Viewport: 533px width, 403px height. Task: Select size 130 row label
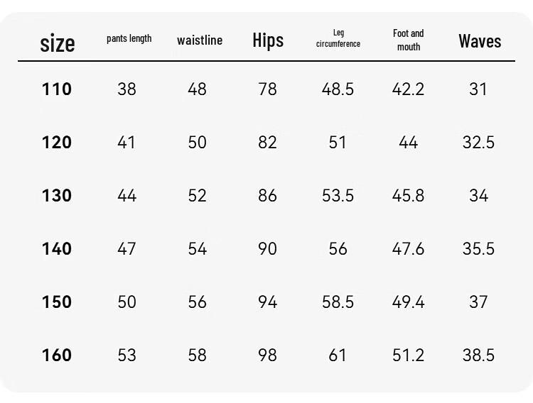[x=57, y=196]
